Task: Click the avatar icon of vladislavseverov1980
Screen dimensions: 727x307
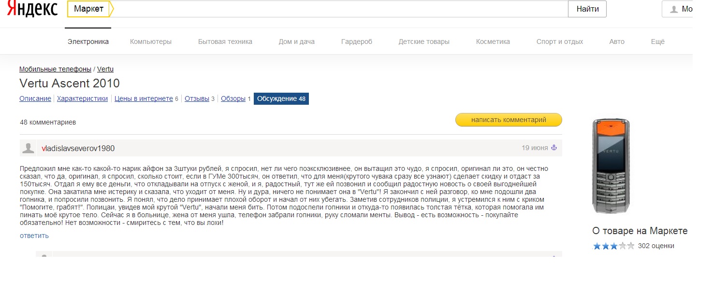Action: (29, 148)
